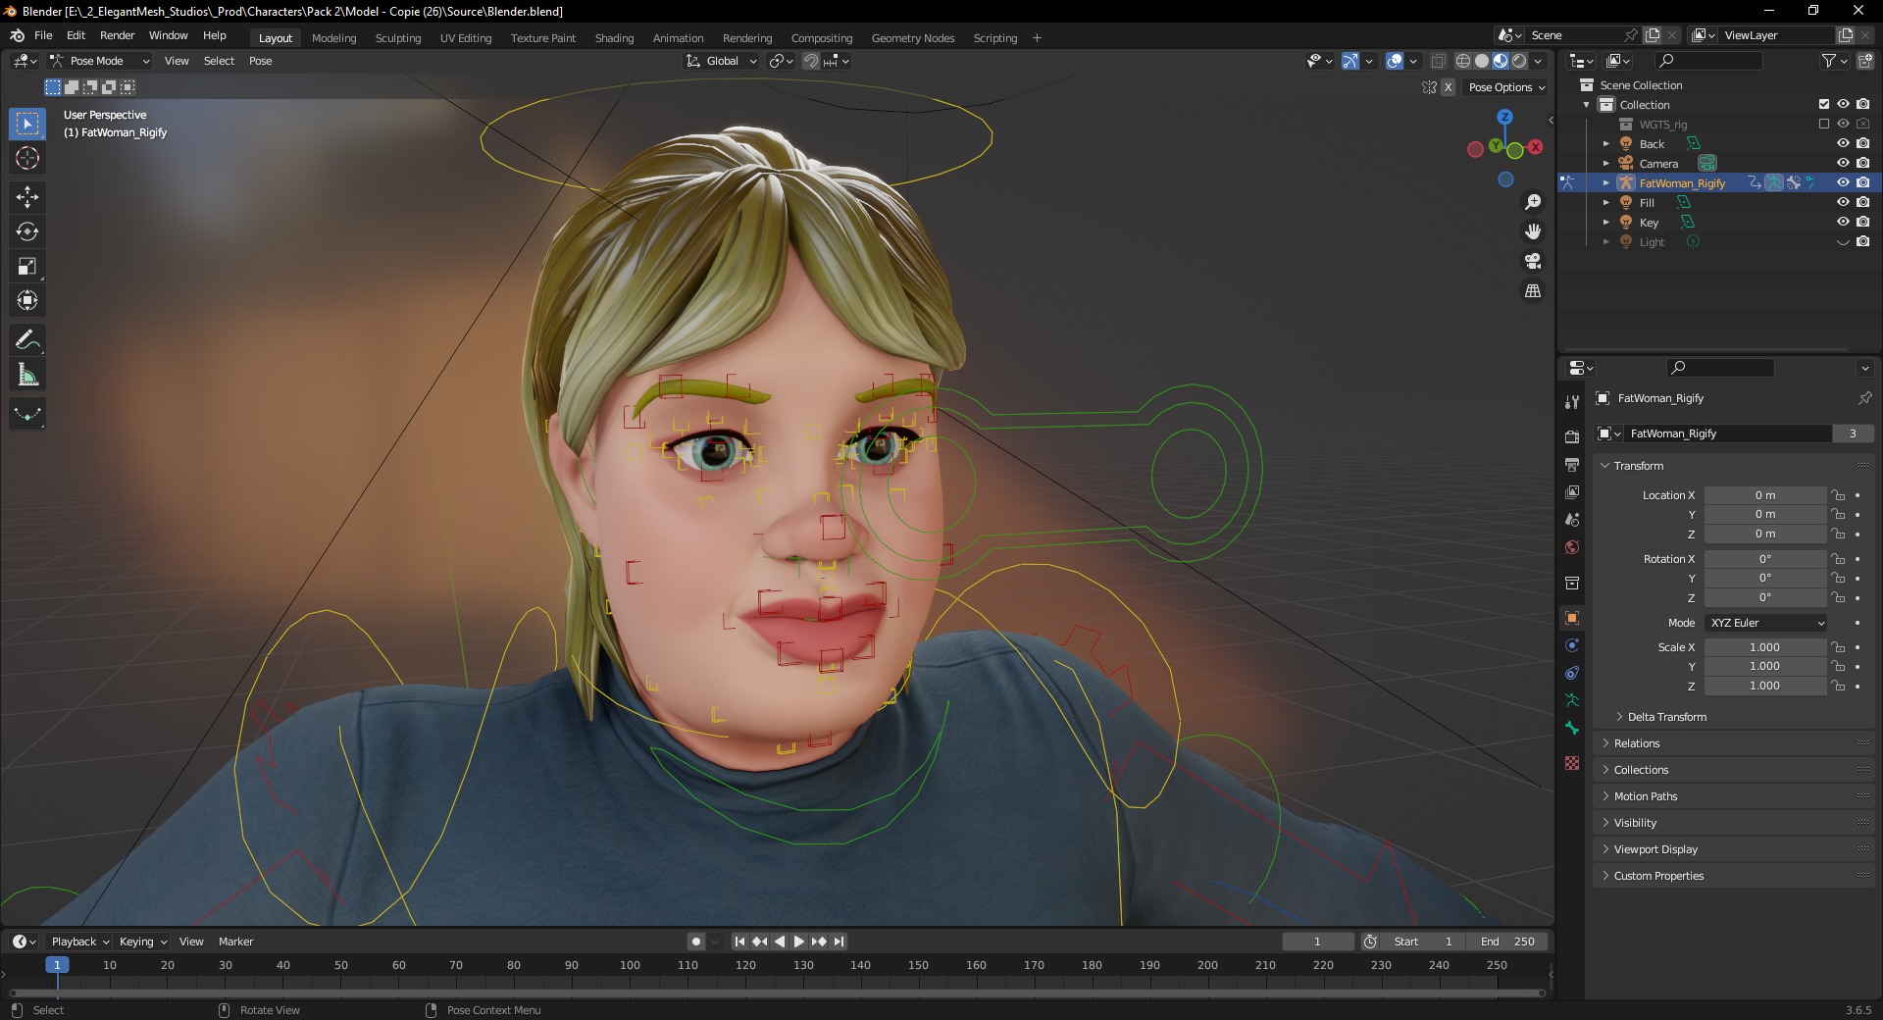Select the Scale tool

pyautogui.click(x=27, y=266)
